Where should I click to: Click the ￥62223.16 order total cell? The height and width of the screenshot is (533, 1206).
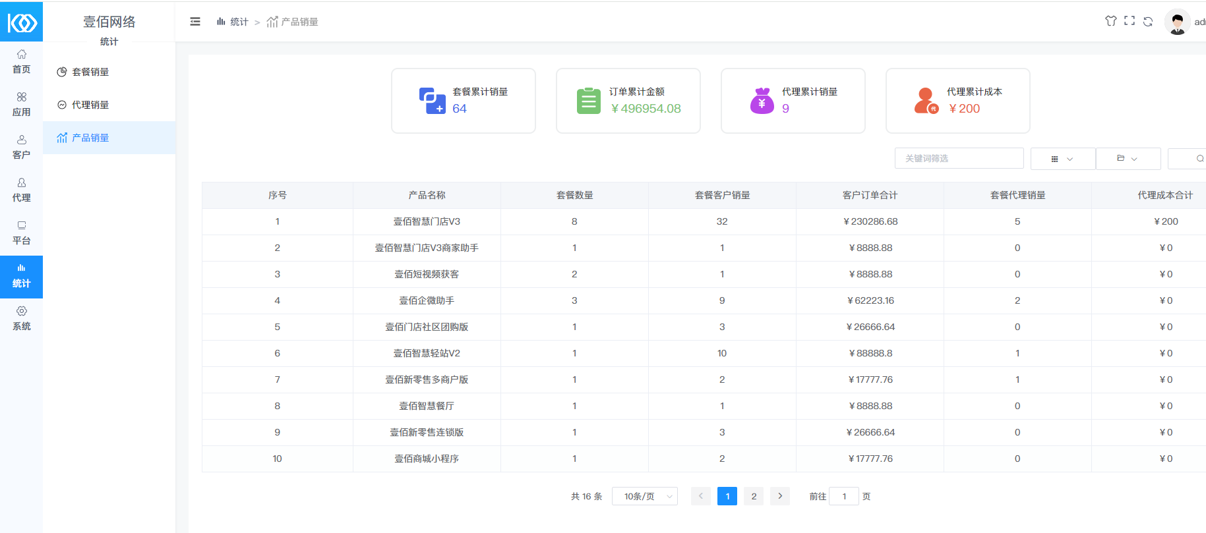tap(870, 300)
